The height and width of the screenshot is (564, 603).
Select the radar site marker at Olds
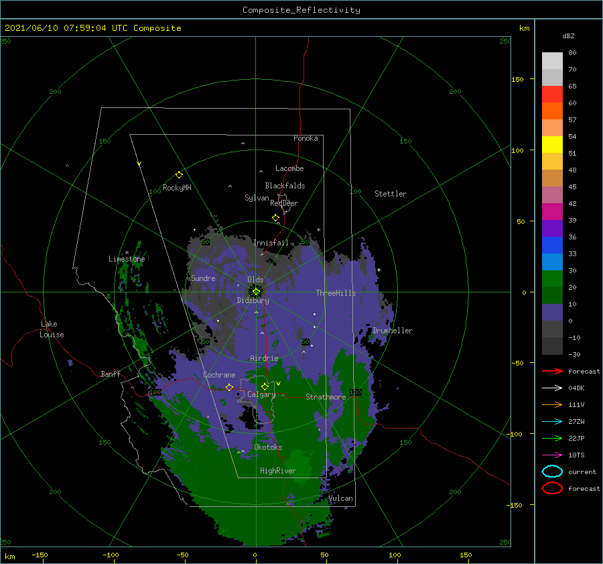click(x=256, y=292)
